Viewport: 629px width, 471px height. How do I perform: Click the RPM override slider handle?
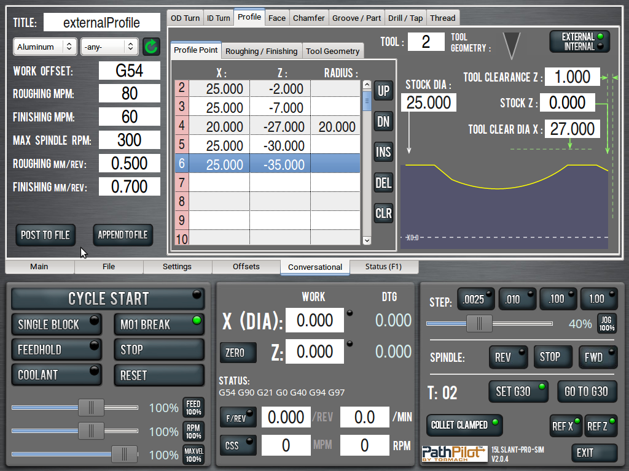coord(91,431)
